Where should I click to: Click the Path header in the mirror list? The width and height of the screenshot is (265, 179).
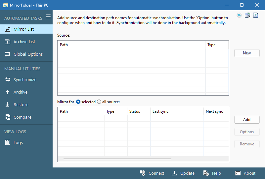pos(81,111)
